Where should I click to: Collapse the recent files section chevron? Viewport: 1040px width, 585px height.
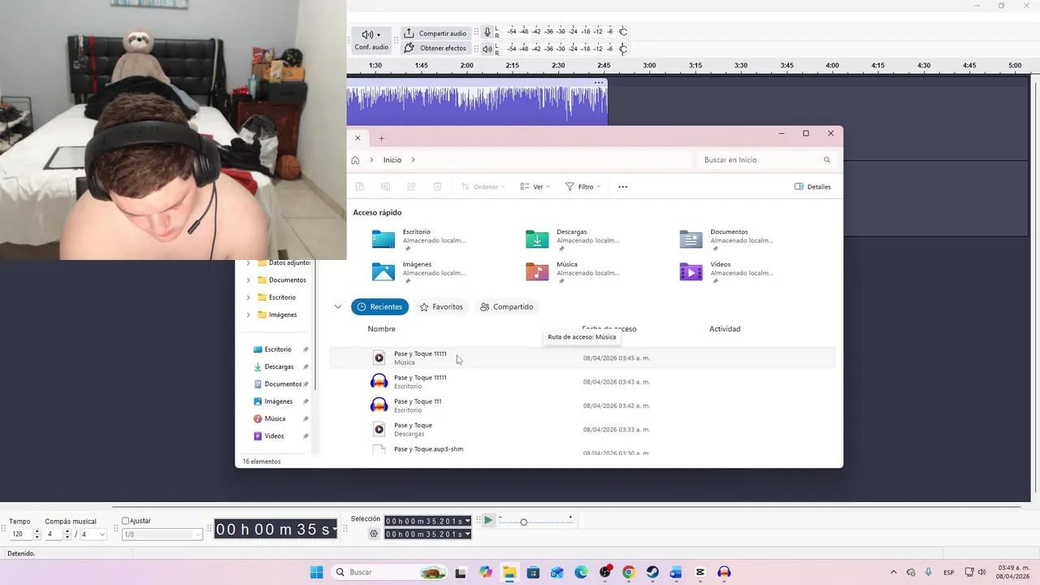pos(338,307)
